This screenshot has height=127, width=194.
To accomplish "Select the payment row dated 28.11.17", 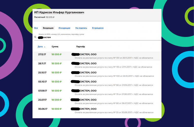I will [97, 65].
